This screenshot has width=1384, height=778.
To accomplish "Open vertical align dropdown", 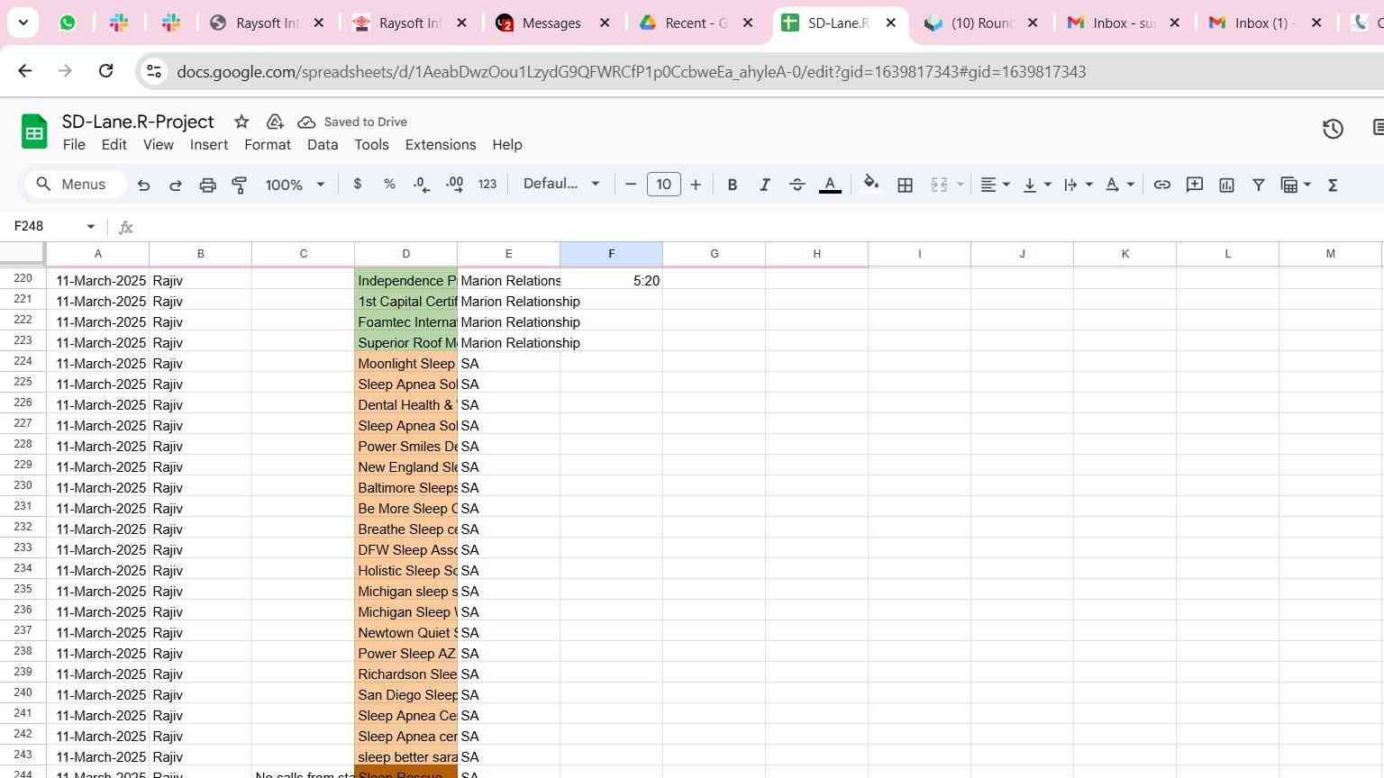I will (x=1037, y=185).
